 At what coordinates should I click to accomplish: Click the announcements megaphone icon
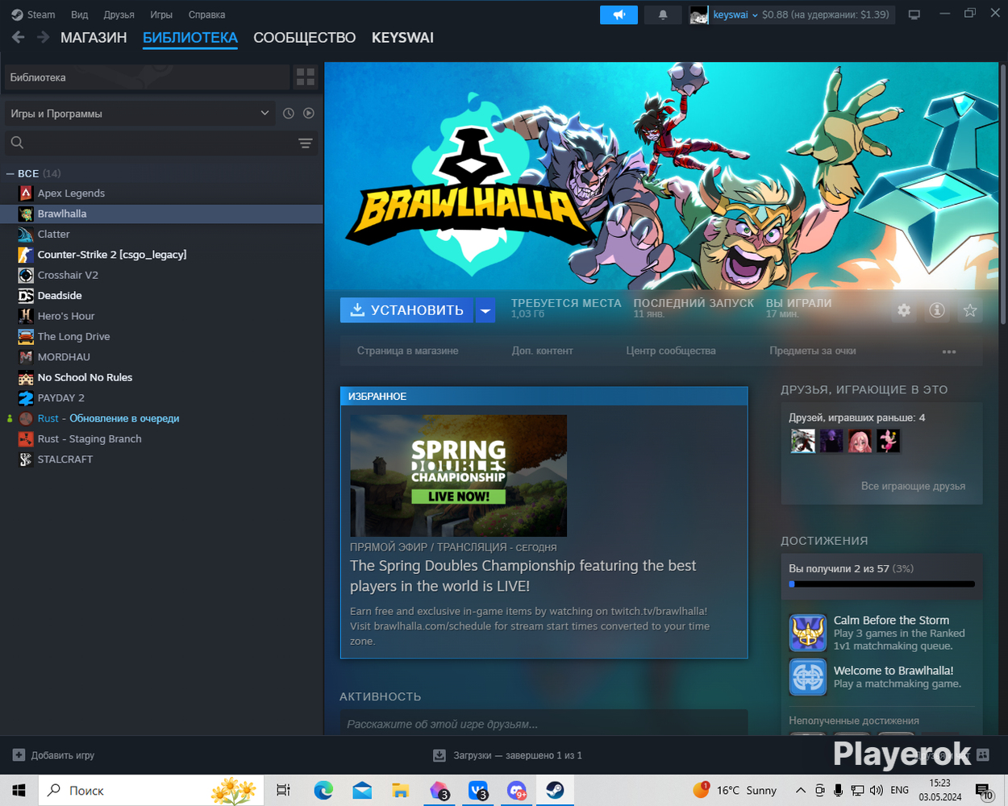pyautogui.click(x=619, y=15)
